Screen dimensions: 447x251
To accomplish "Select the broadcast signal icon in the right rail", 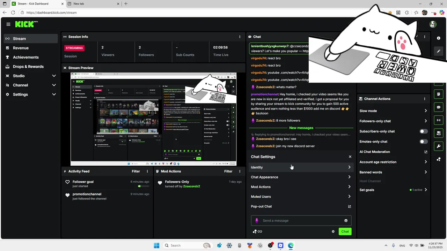I will click(x=439, y=120).
